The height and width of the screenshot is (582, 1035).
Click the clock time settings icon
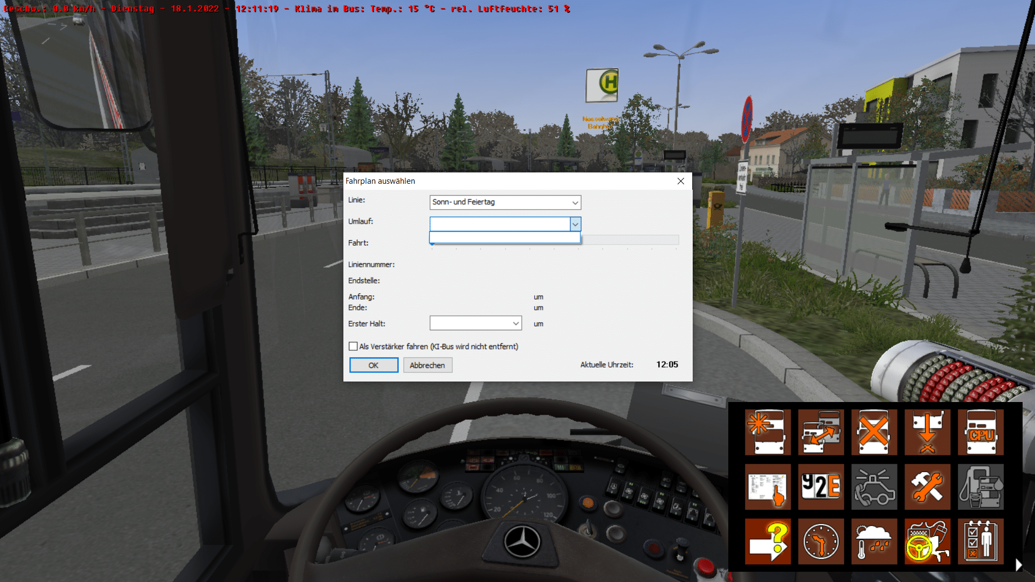coord(821,542)
